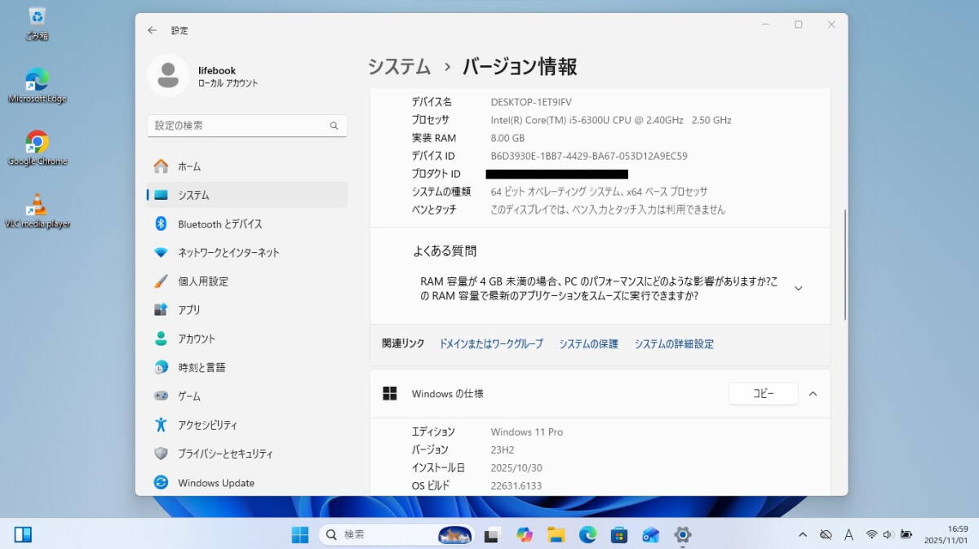The height and width of the screenshot is (549, 979).
Task: Select the Windows Update sidebar entry
Action: coord(215,483)
